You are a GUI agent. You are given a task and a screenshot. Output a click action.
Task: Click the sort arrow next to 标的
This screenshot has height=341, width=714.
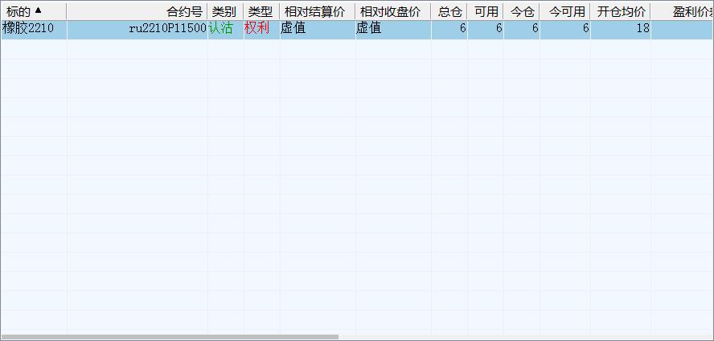tap(39, 10)
